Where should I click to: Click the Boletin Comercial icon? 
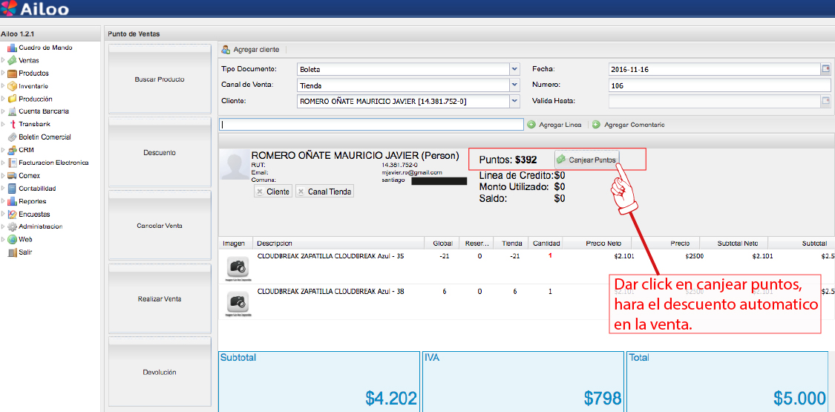(x=12, y=137)
